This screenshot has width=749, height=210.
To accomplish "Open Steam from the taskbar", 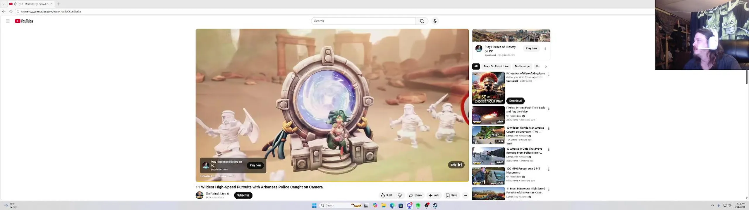I will [435, 205].
